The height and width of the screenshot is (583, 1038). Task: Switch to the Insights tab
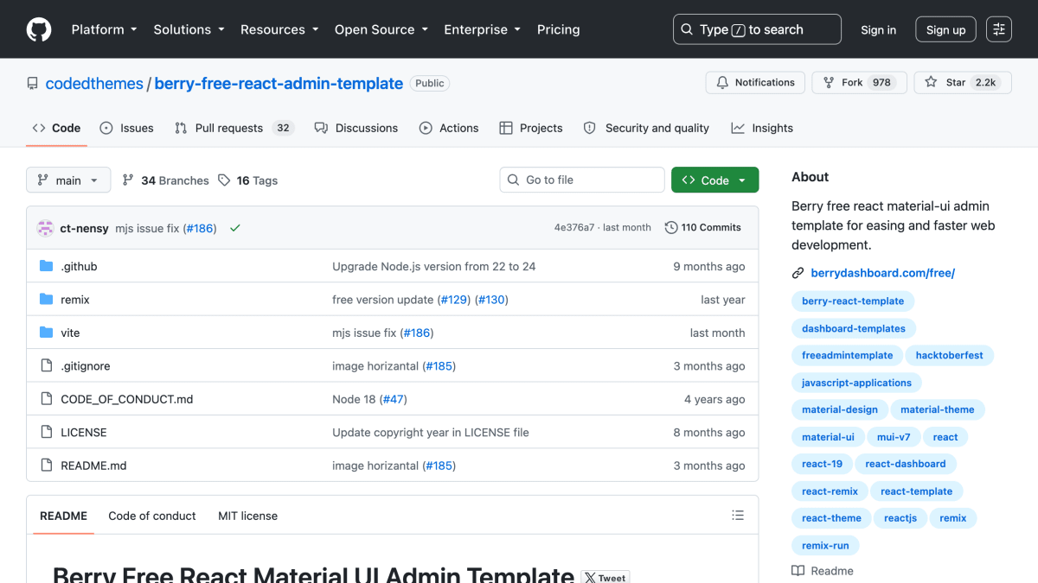click(762, 128)
